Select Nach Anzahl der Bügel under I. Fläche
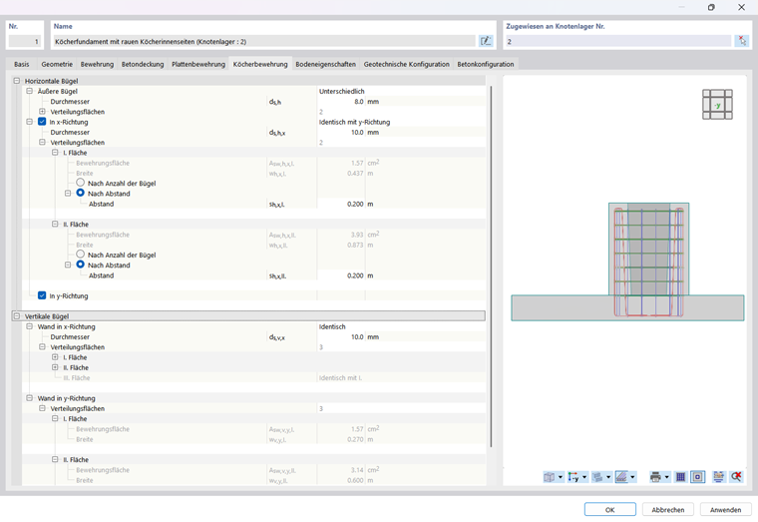Viewport: 758px width, 522px height. point(80,183)
